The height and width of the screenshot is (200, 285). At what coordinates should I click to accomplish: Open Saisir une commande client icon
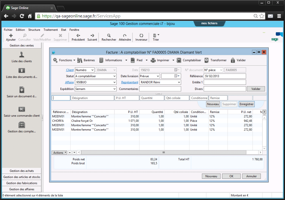(x=22, y=109)
